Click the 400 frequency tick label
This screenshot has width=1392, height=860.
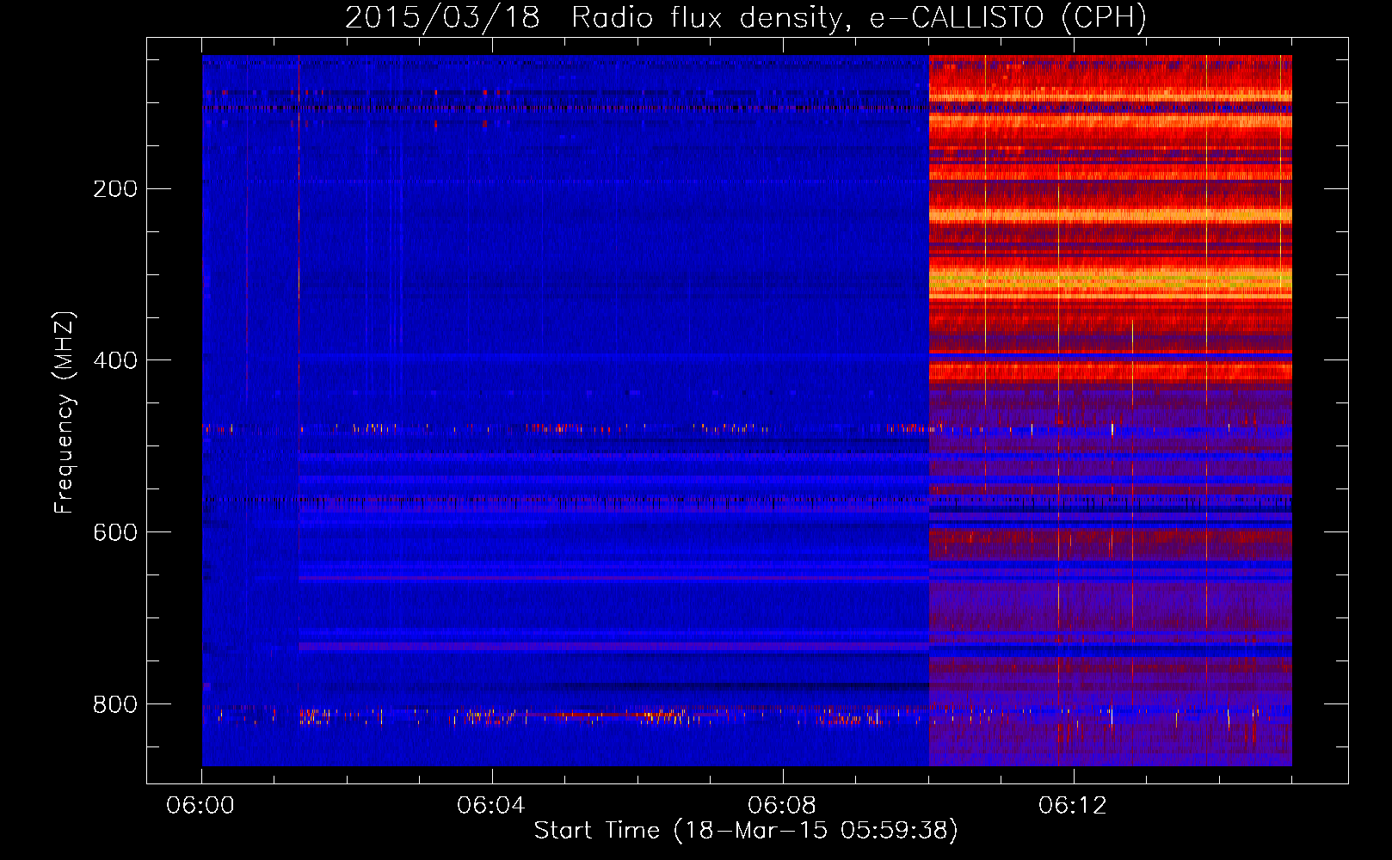(x=115, y=360)
